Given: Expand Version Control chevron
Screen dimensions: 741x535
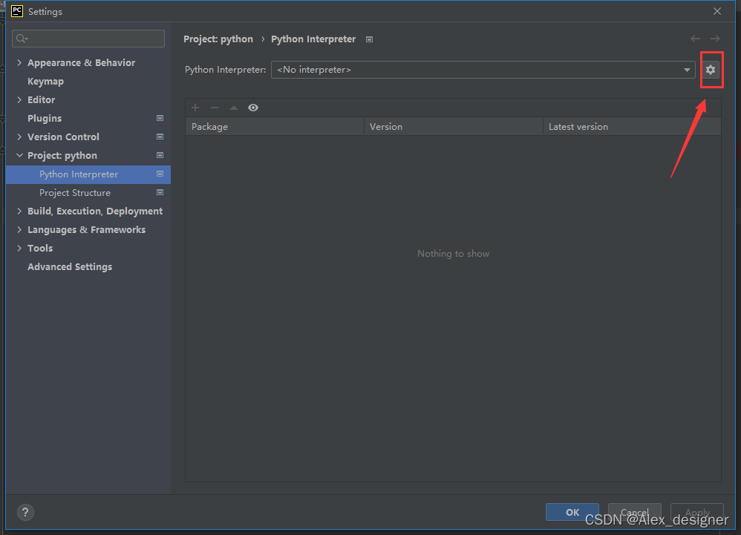Looking at the screenshot, I should (x=19, y=137).
